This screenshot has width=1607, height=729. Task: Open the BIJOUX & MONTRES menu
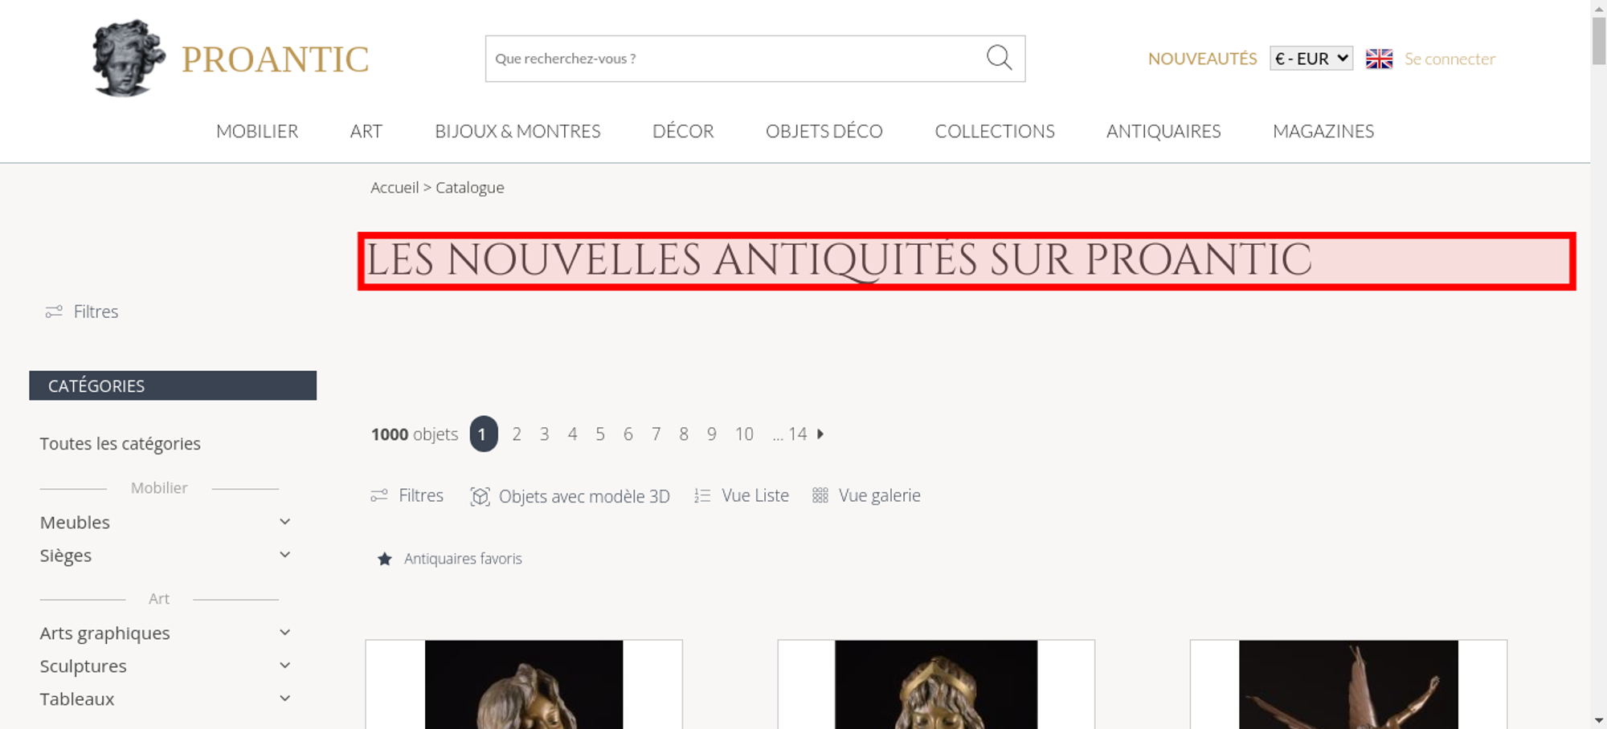coord(517,131)
